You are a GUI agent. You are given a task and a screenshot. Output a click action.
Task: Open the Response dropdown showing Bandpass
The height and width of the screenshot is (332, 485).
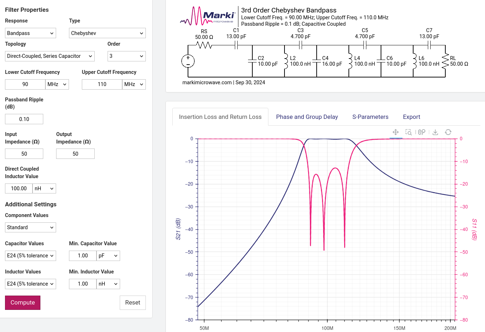pyautogui.click(x=31, y=33)
